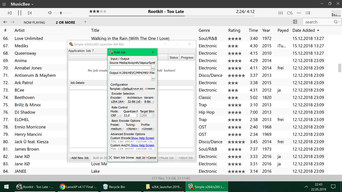The height and width of the screenshot is (192, 342).
Task: Add a new tab with plus
Action: 85,22
